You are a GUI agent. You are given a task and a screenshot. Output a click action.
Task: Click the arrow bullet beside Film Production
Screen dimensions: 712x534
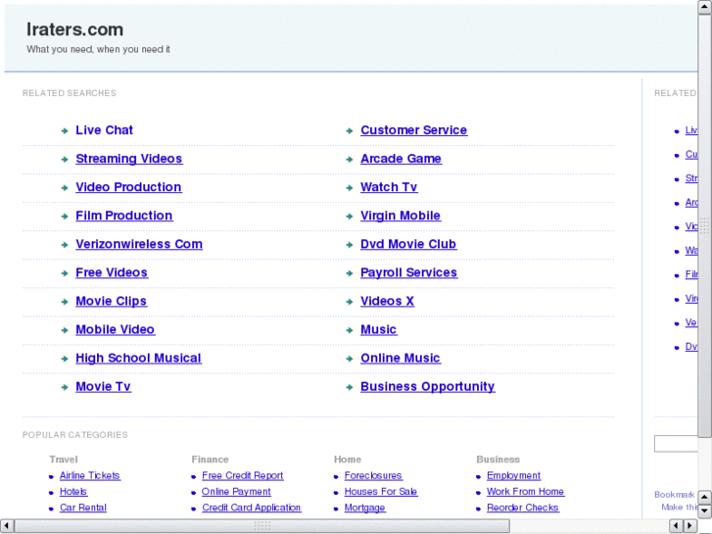[x=65, y=217]
